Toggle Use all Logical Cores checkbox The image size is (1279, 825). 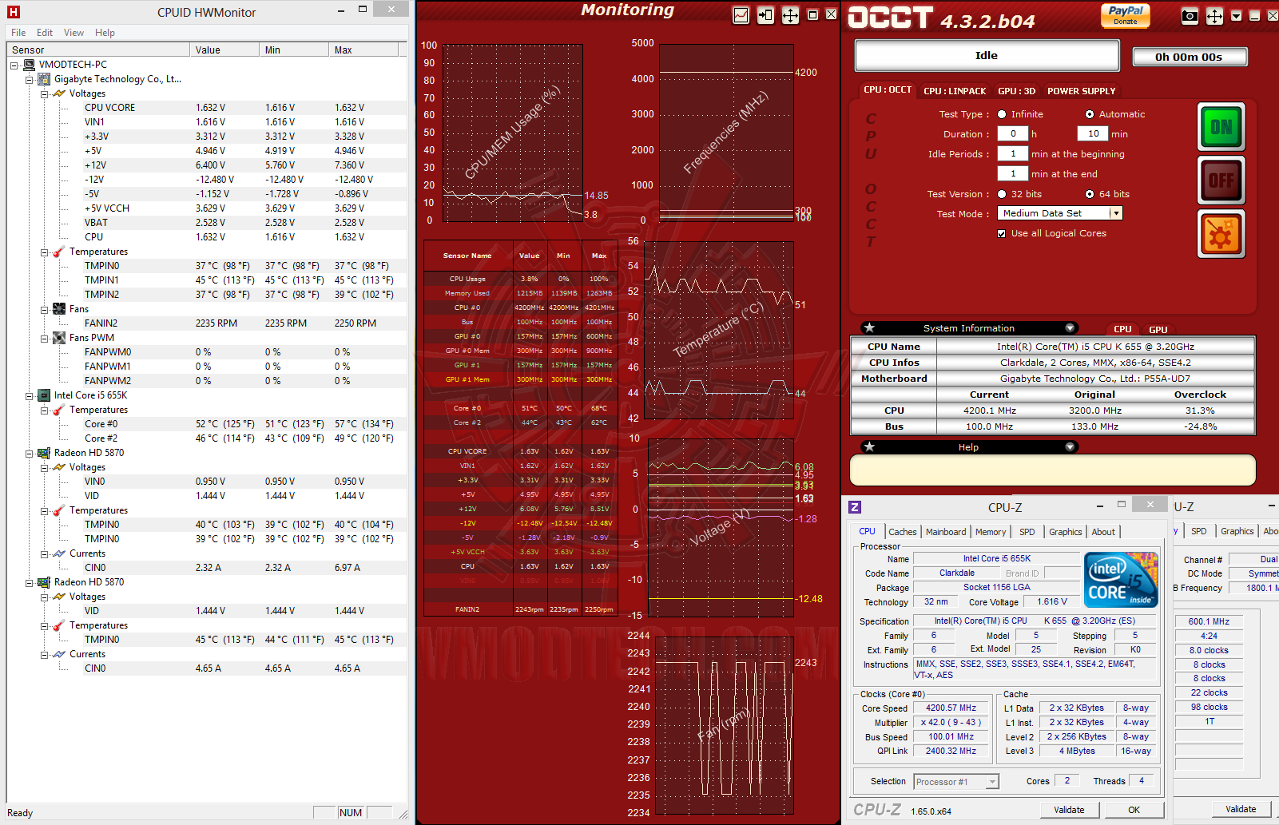(1002, 233)
